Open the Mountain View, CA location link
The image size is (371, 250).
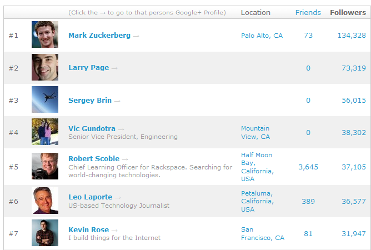coord(255,133)
